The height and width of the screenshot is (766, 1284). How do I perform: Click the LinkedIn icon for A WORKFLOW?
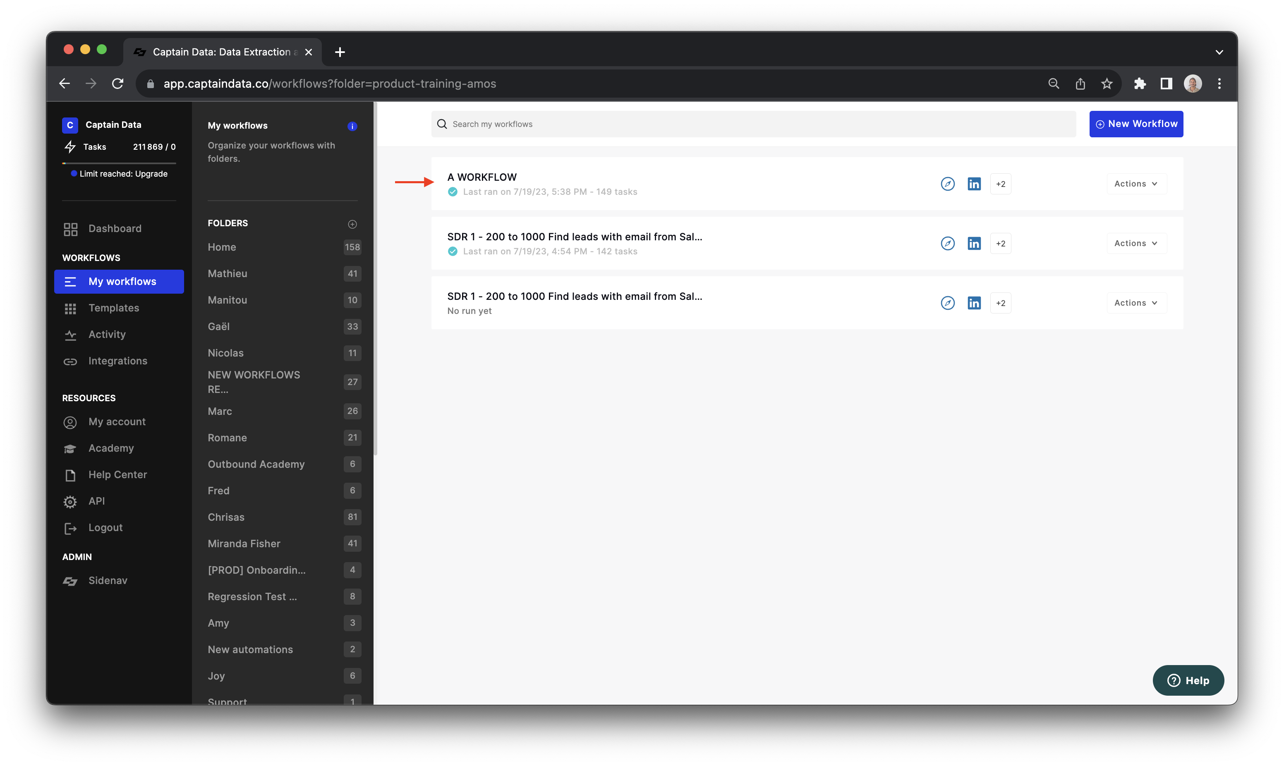tap(974, 184)
